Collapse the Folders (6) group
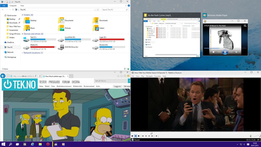The image size is (261, 147). point(22,15)
